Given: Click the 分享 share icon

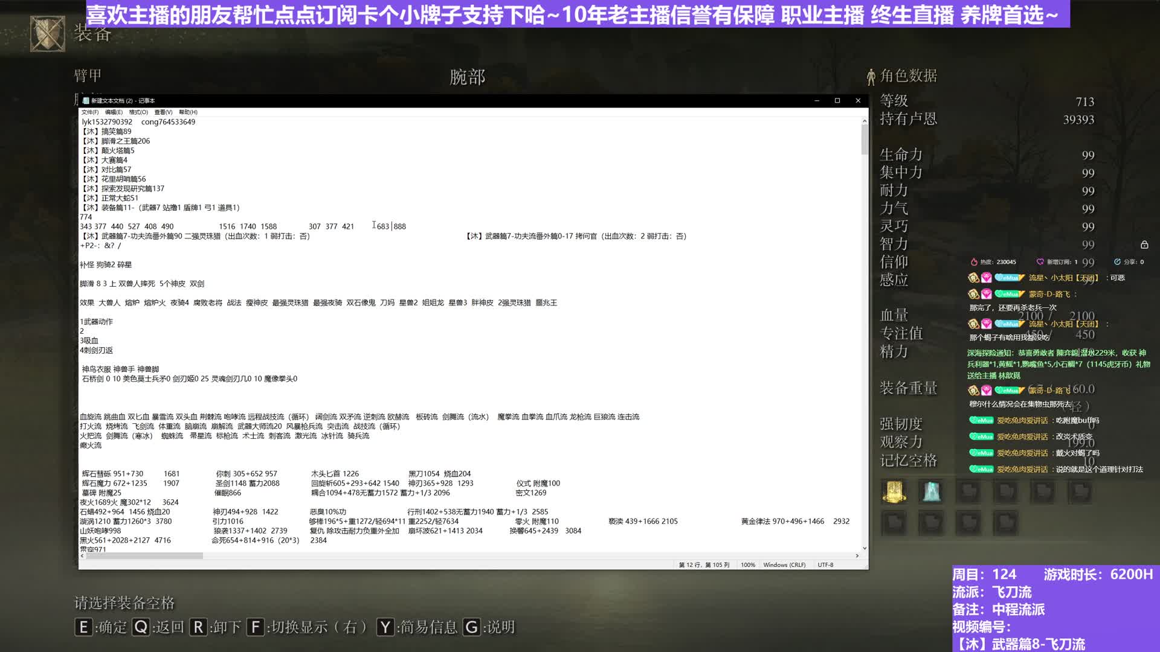Looking at the screenshot, I should (x=1116, y=261).
